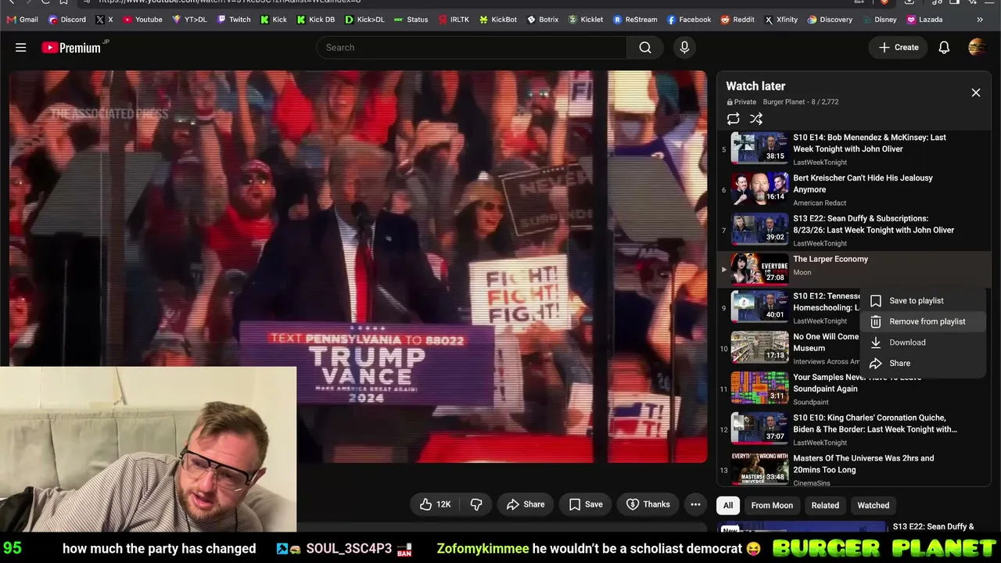Select the All filter chip

click(x=728, y=505)
